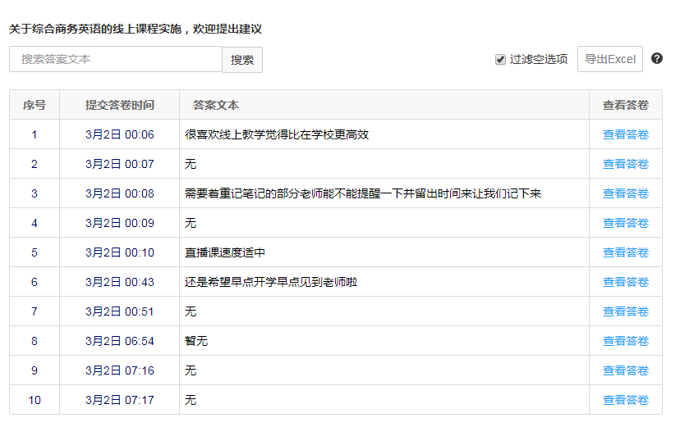
Task: Focus the 搜索答案文本 input field
Action: (116, 59)
